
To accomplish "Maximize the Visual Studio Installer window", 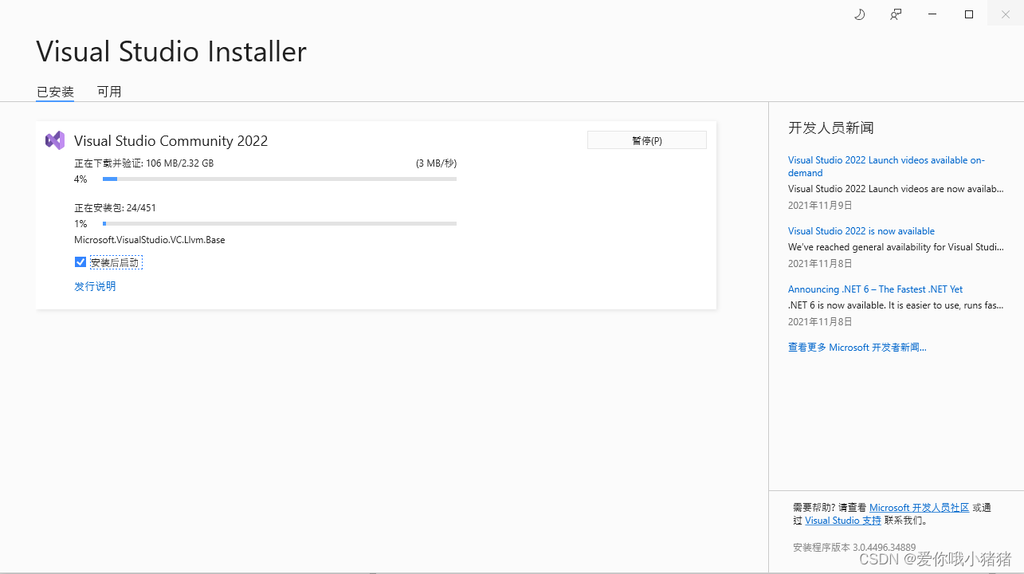I will click(x=969, y=14).
